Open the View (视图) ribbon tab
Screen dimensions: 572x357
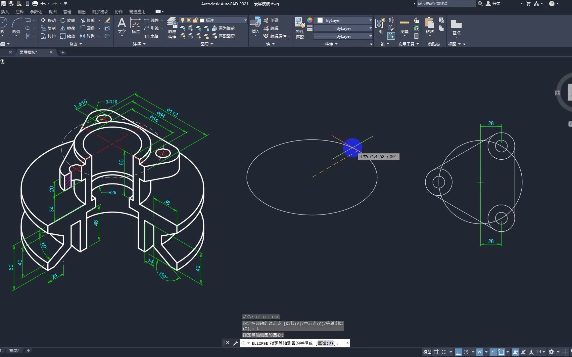point(53,12)
